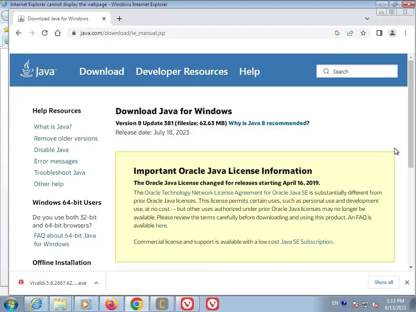Open the Chrome three-dot menu
The width and height of the screenshot is (416, 312).
[x=405, y=33]
